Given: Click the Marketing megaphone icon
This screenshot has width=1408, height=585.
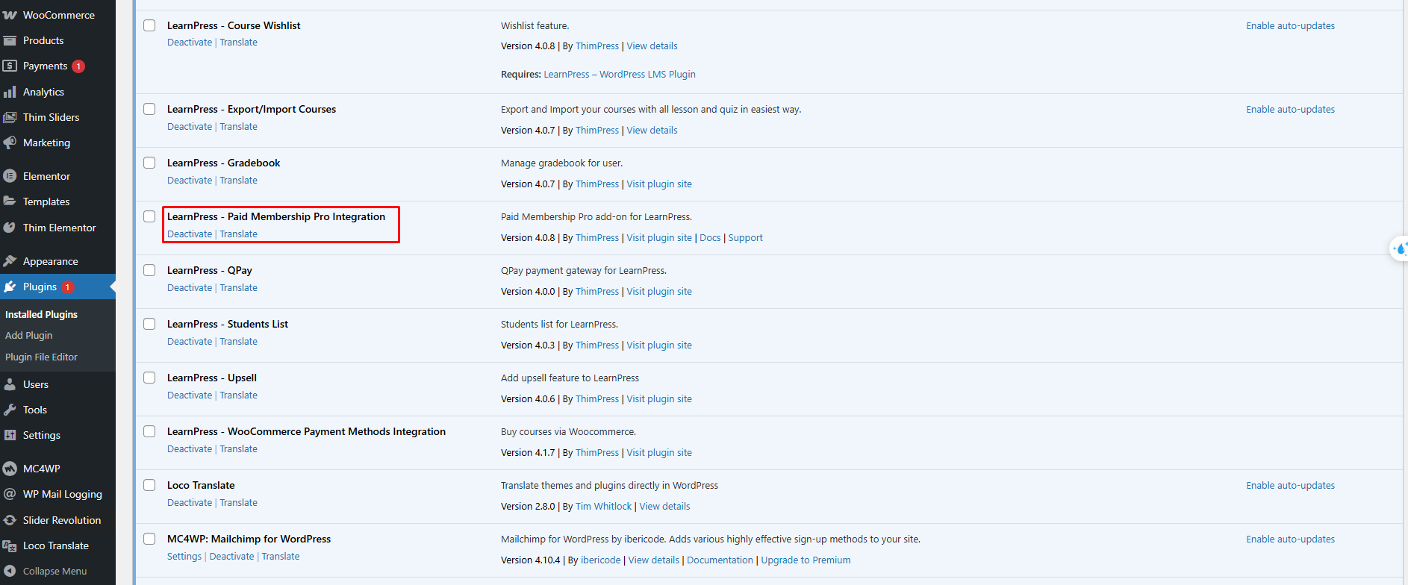Looking at the screenshot, I should pos(10,143).
